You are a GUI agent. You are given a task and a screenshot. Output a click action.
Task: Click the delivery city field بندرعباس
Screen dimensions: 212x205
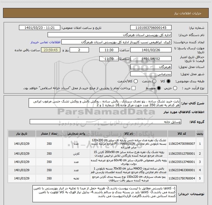coord(151,74)
